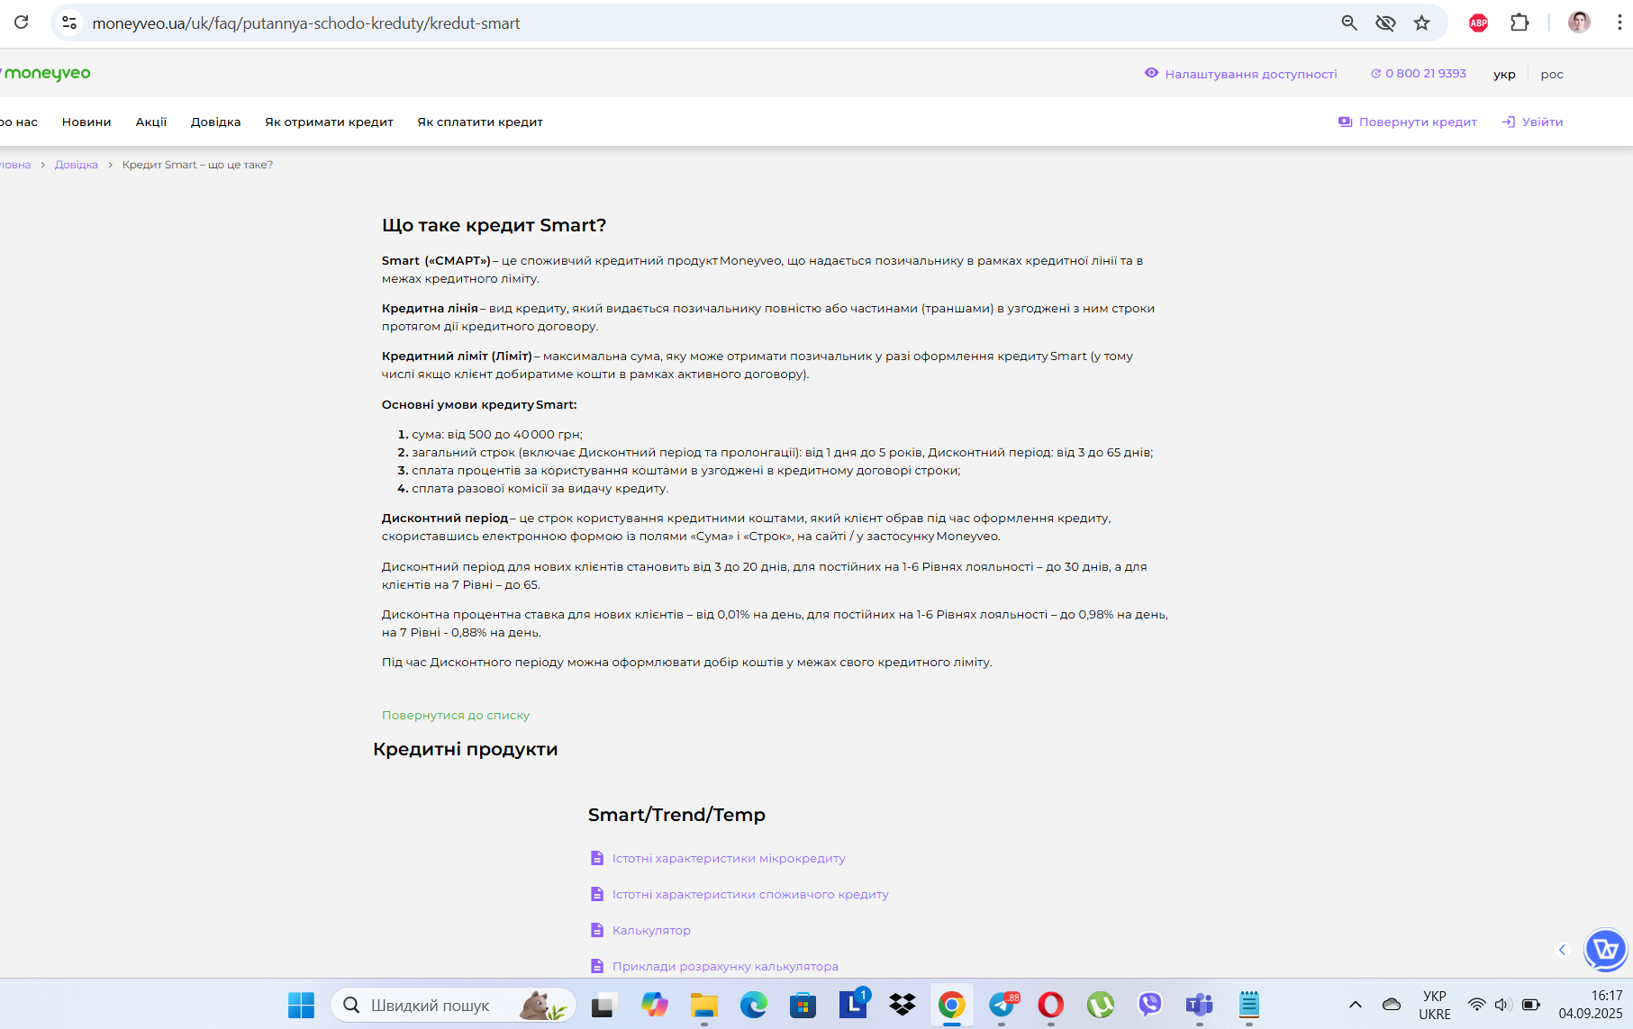Open the УКР keyboard language switcher
The width and height of the screenshot is (1633, 1029).
pyautogui.click(x=1435, y=1005)
